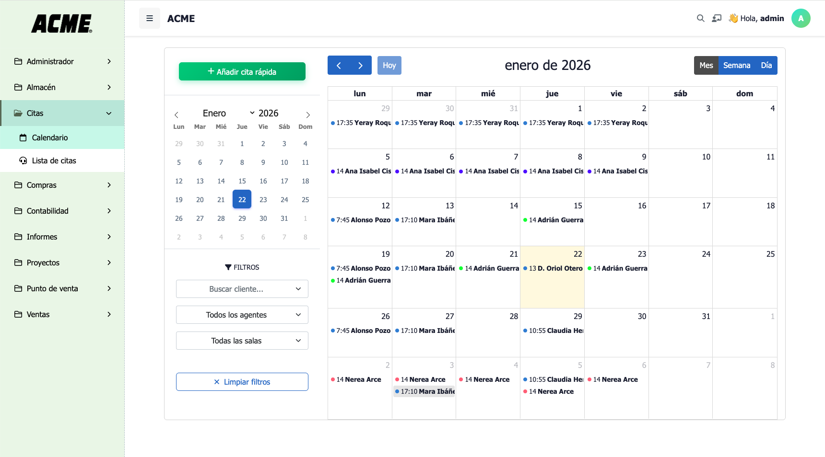Click the screen presentation icon in header
825x457 pixels.
coord(717,18)
